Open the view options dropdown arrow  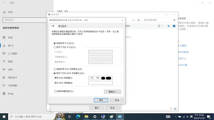(x=163, y=26)
